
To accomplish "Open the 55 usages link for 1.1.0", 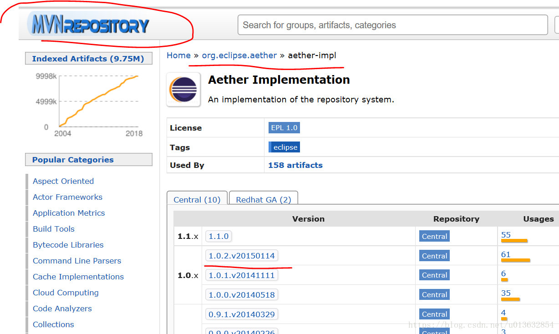I will coord(506,235).
